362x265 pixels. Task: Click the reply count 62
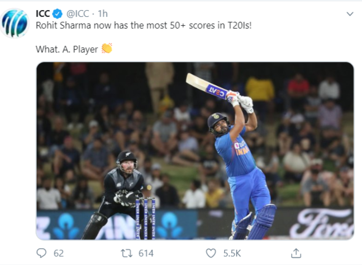coord(59,253)
